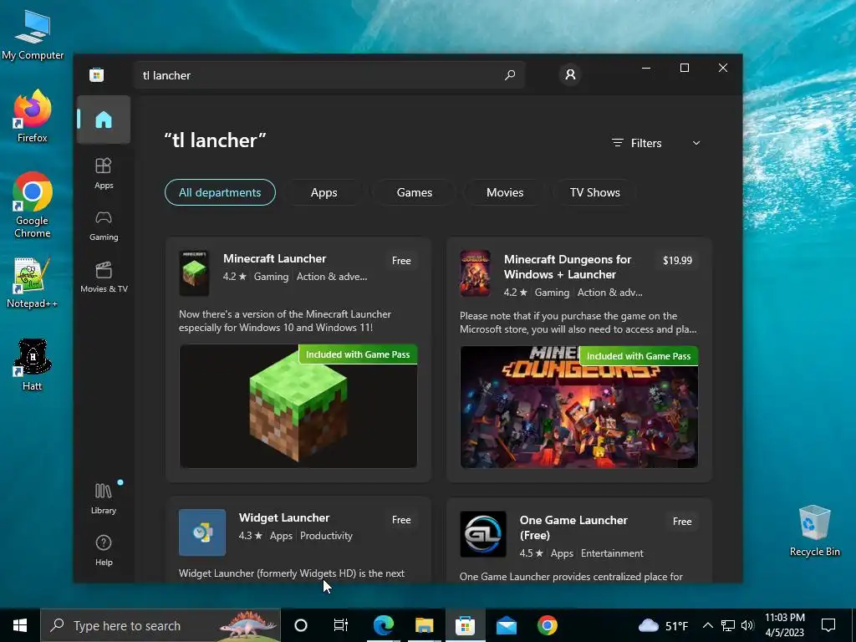The image size is (856, 642).
Task: Open Help in the Store sidebar
Action: [103, 550]
